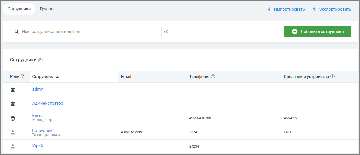Click linked device 4564222

tap(291, 118)
